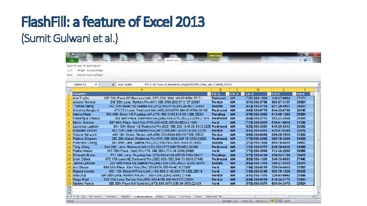Click Puyallup in Hanna Moos row

point(221,114)
